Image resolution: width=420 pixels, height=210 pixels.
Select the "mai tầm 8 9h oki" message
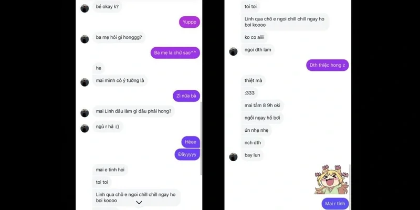click(262, 106)
